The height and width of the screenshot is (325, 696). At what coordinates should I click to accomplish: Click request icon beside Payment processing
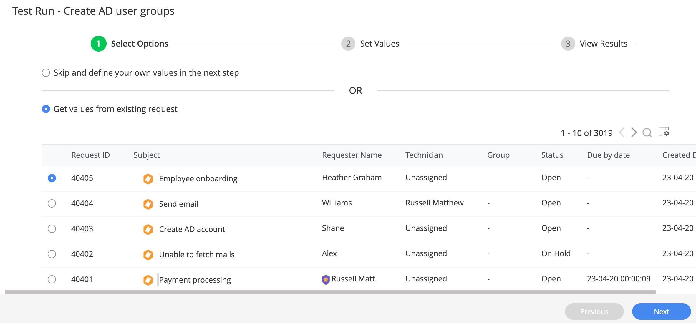click(148, 280)
